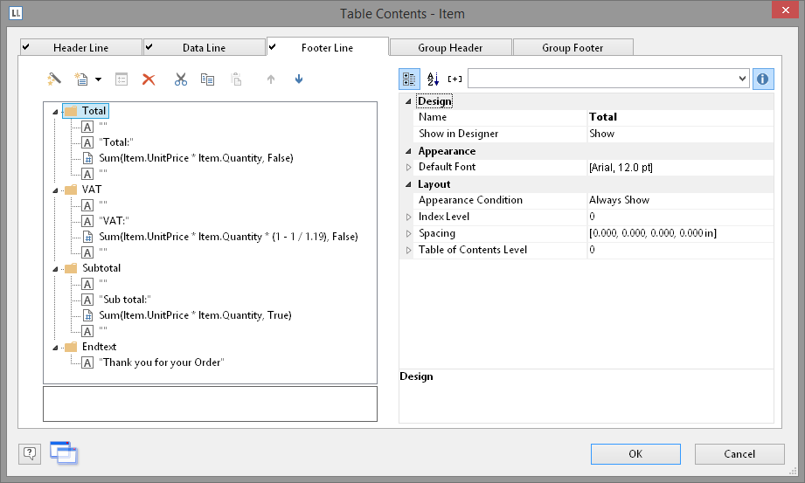Click the copy icon in toolbar

207,79
